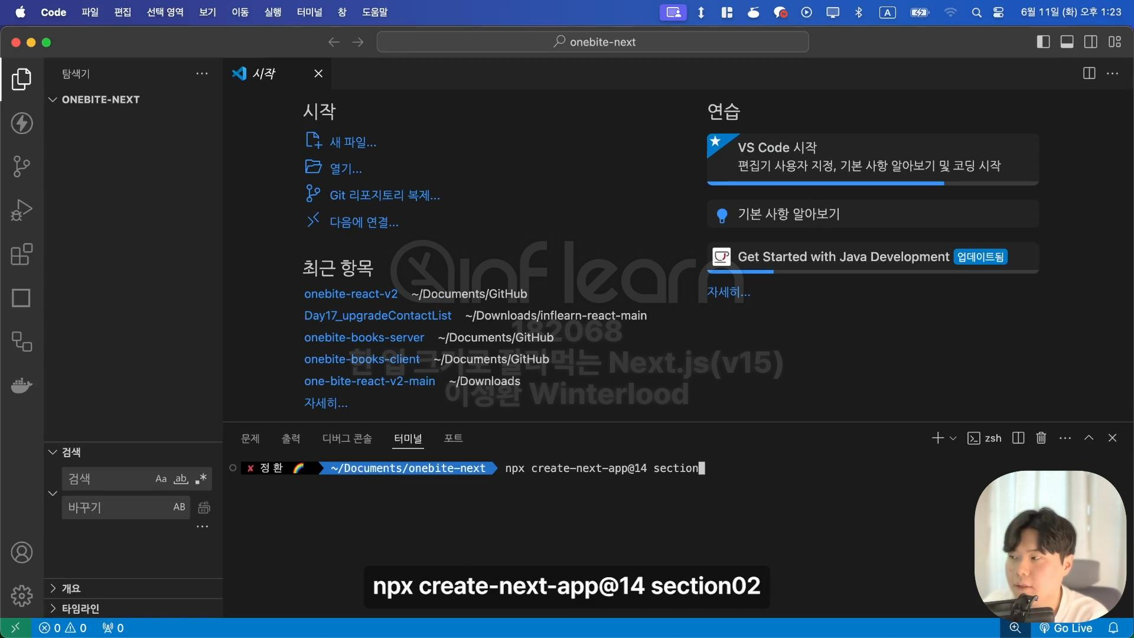1134x638 pixels.
Task: Split the editor to the right
Action: coord(1089,73)
